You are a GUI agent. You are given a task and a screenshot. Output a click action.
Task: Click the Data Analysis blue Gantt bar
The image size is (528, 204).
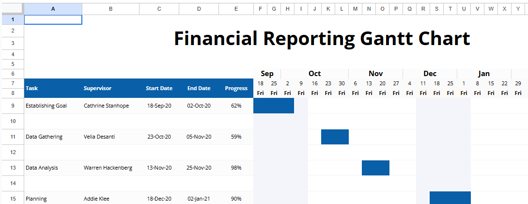click(375, 168)
